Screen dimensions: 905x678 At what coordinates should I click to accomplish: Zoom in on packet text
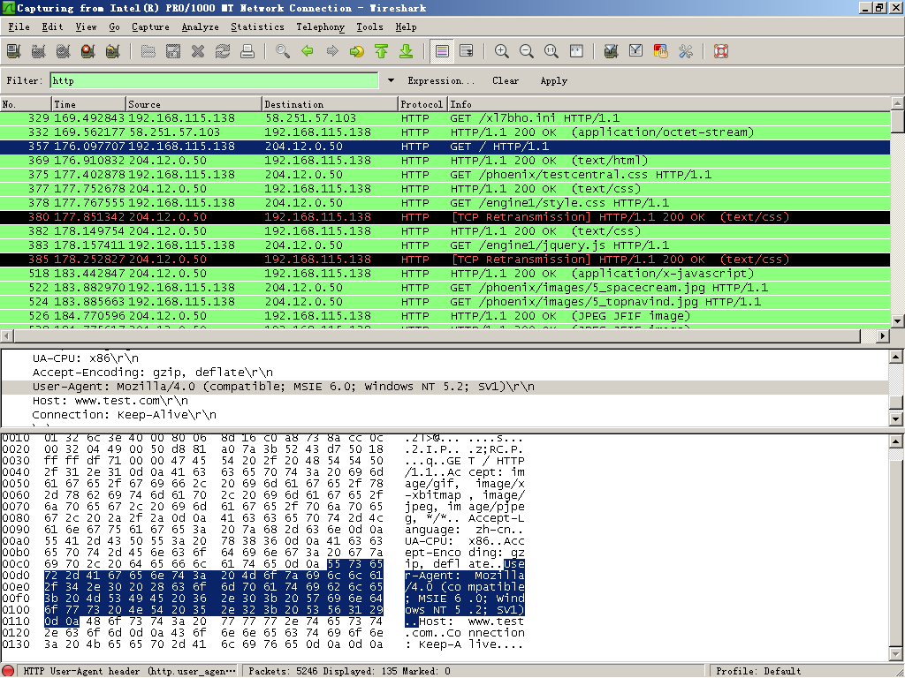tap(502, 51)
